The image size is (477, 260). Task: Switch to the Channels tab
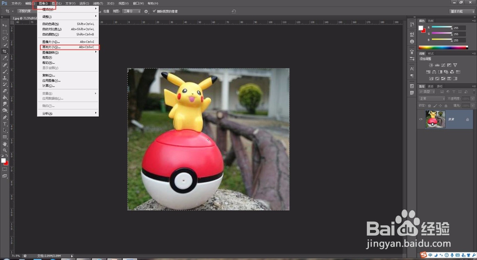coord(431,86)
